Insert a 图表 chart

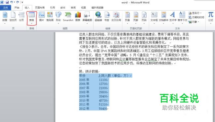click(78, 17)
